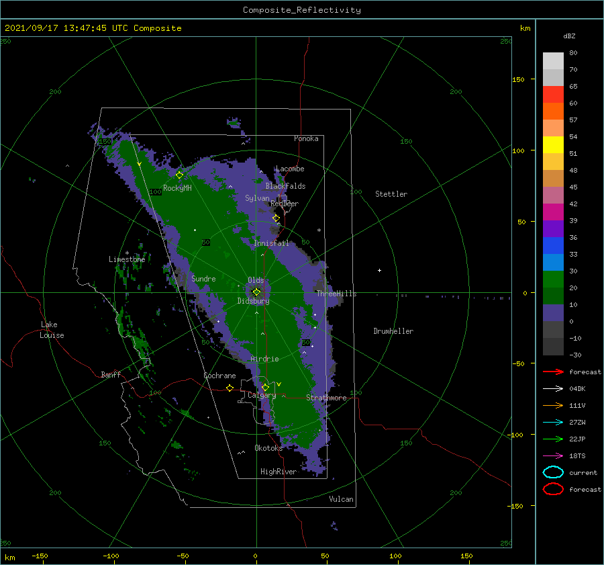Click the green 22JP arrow icon
Image resolution: width=604 pixels, height=565 pixels.
pos(553,439)
